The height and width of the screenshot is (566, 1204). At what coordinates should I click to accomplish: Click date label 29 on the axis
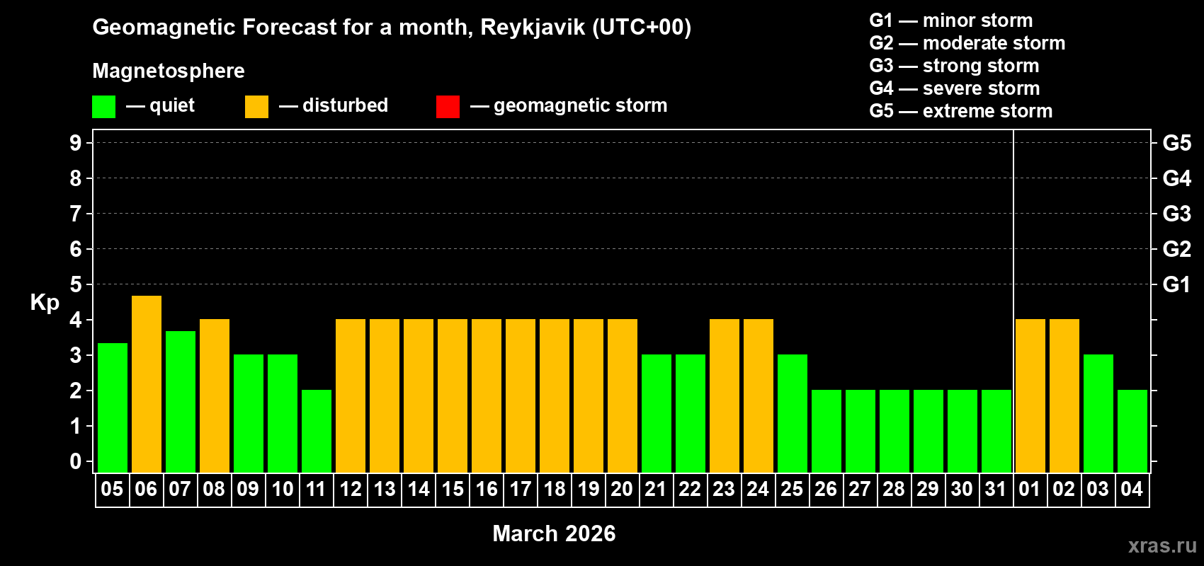pyautogui.click(x=928, y=490)
